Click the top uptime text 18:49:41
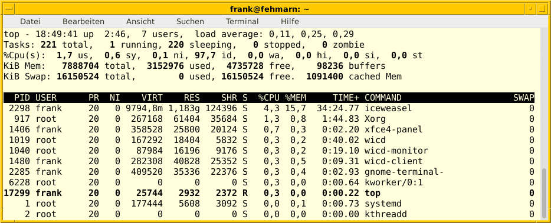551x223 pixels. coord(57,34)
